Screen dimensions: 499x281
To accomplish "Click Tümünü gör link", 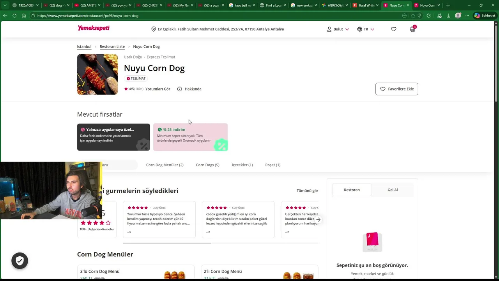I will tap(307, 191).
